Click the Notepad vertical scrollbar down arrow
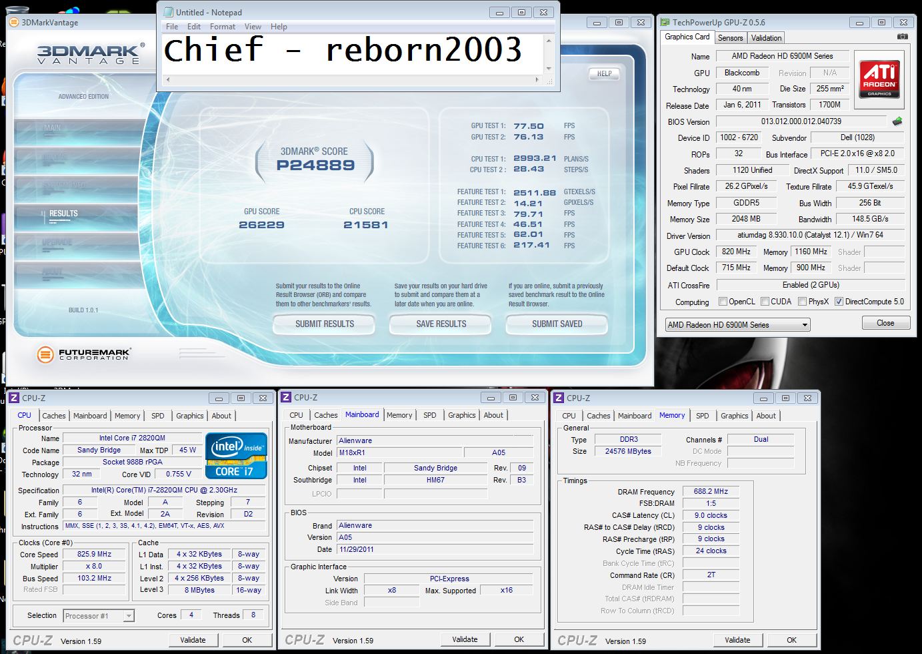Screen dimensions: 922x654 549,68
